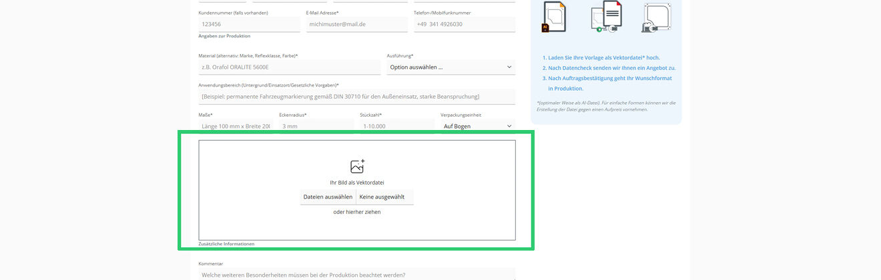The image size is (881, 280).
Task: Open the Ausführung dropdown
Action: [x=451, y=67]
